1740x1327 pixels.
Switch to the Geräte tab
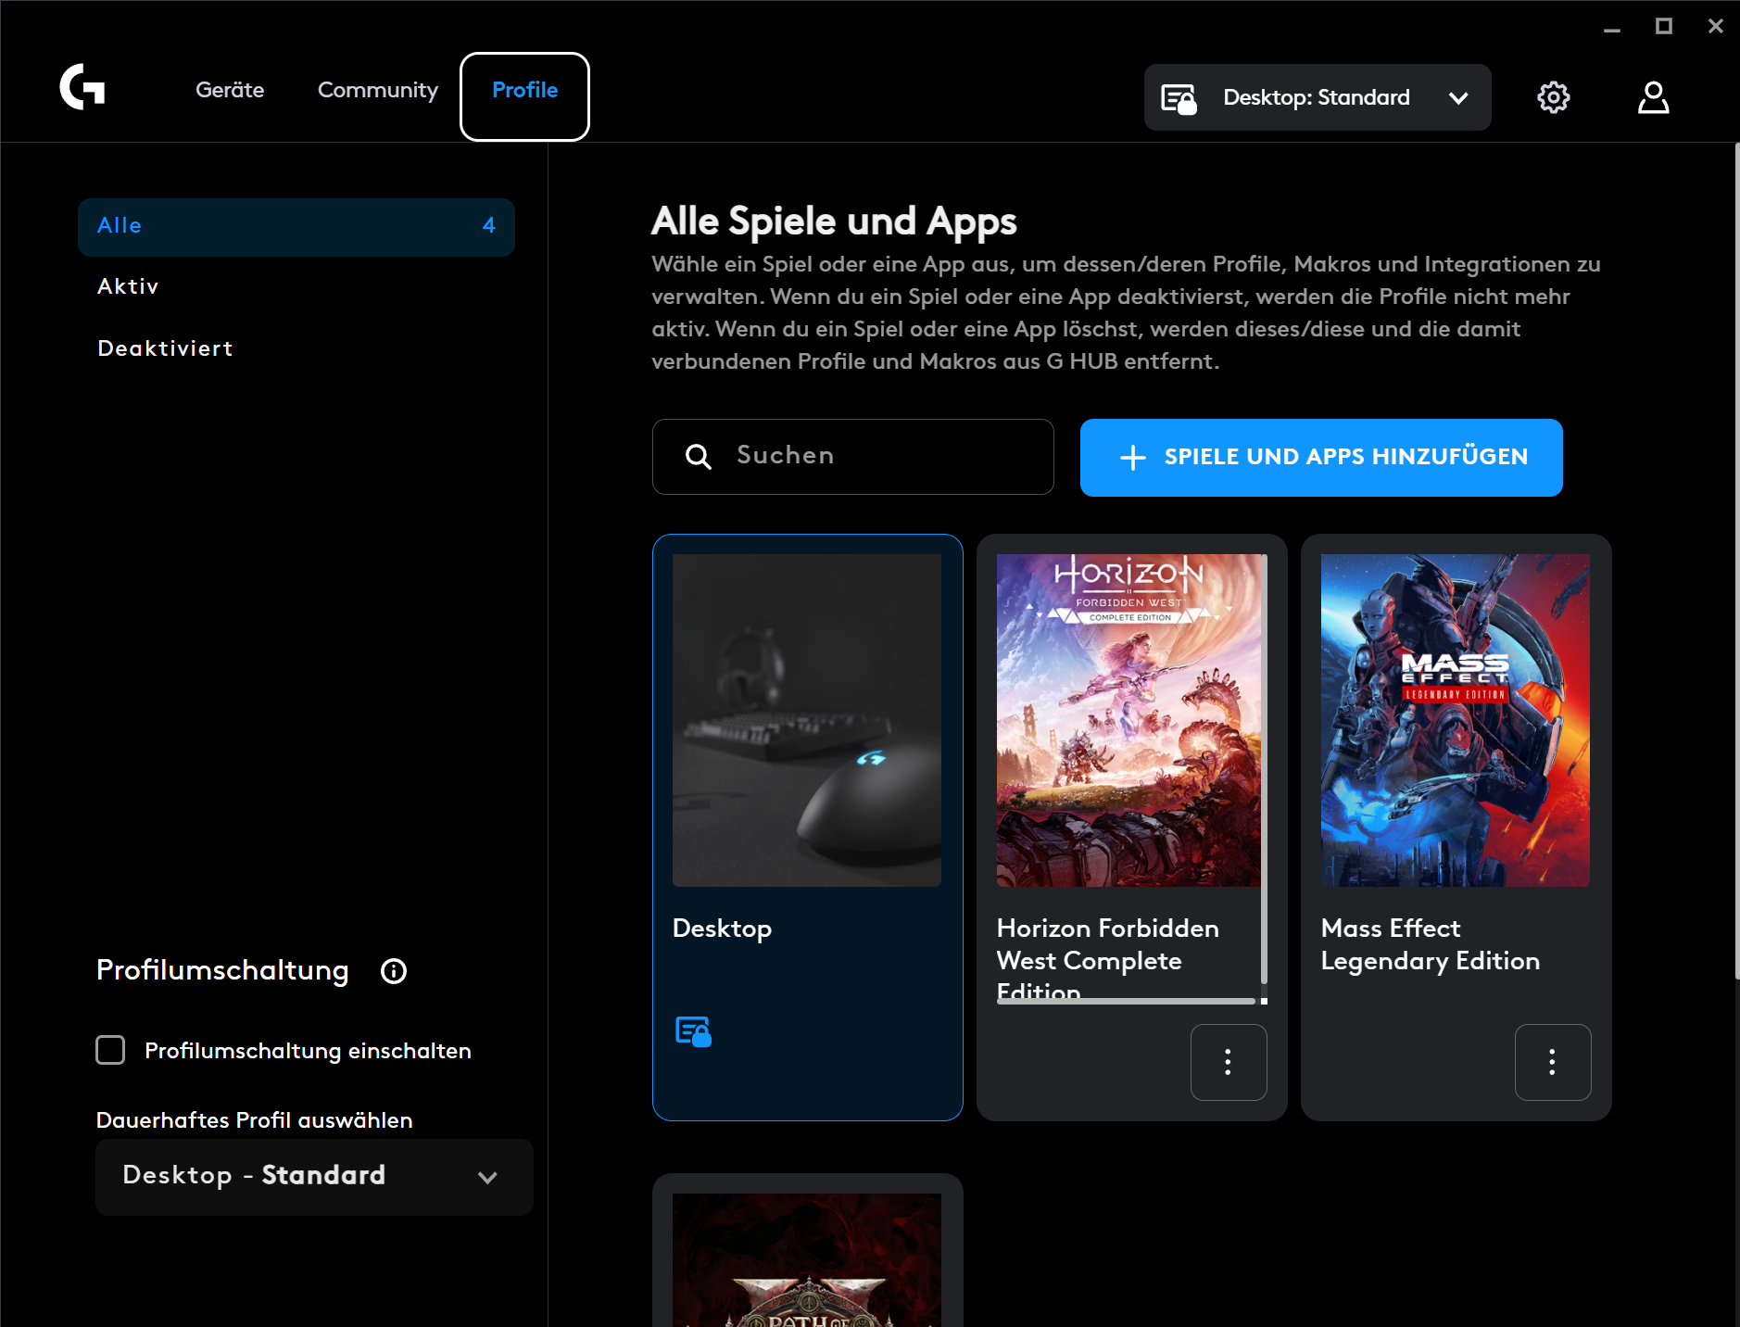coord(230,90)
